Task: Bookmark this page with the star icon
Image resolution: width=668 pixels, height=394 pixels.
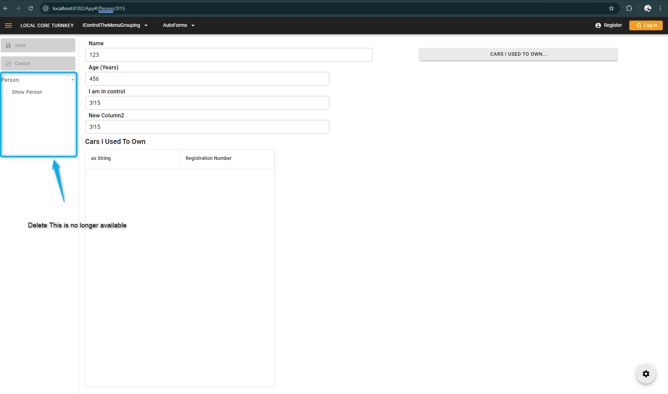Action: click(x=611, y=8)
